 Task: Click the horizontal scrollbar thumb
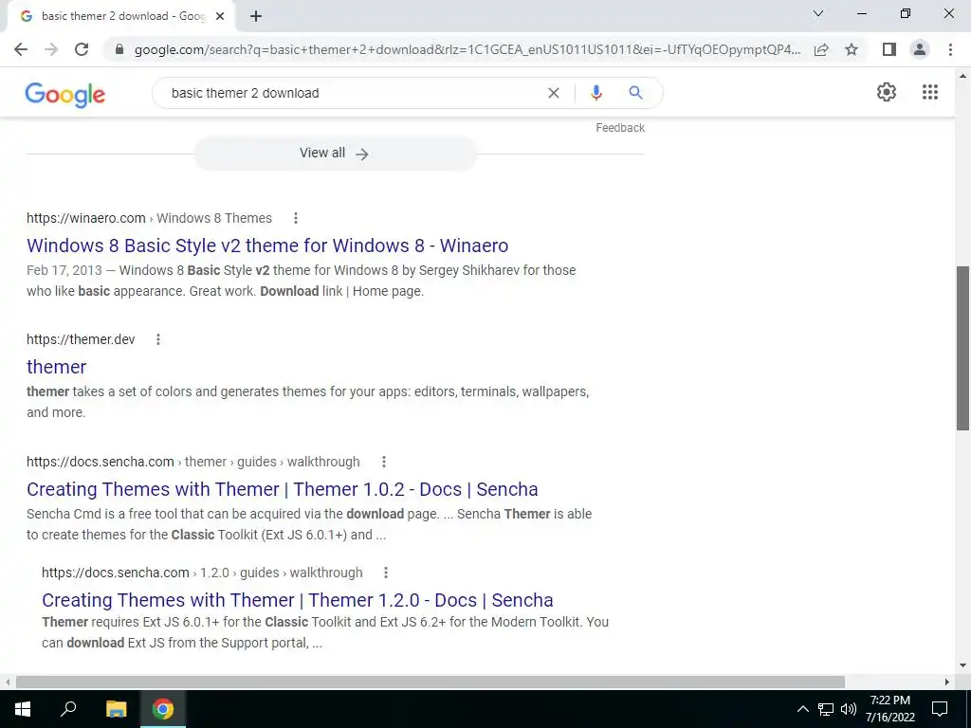click(x=431, y=682)
